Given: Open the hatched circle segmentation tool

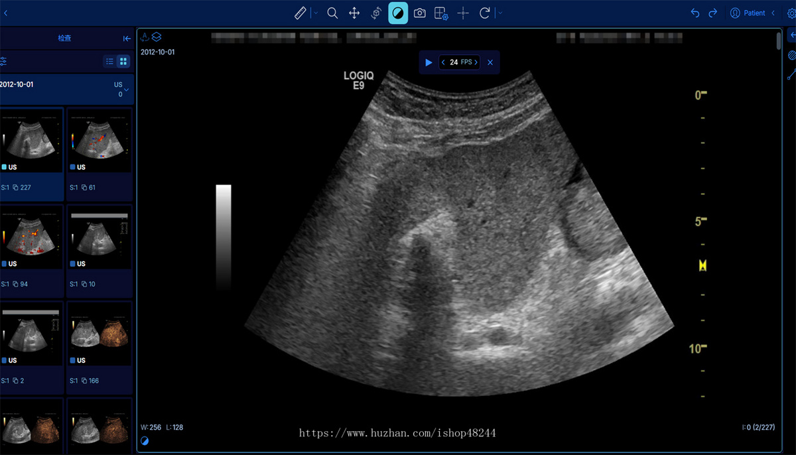Looking at the screenshot, I should pos(791,55).
